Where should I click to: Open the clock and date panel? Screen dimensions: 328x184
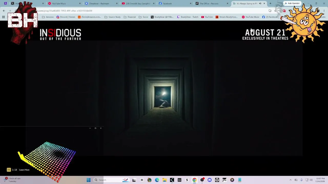[x=320, y=180]
